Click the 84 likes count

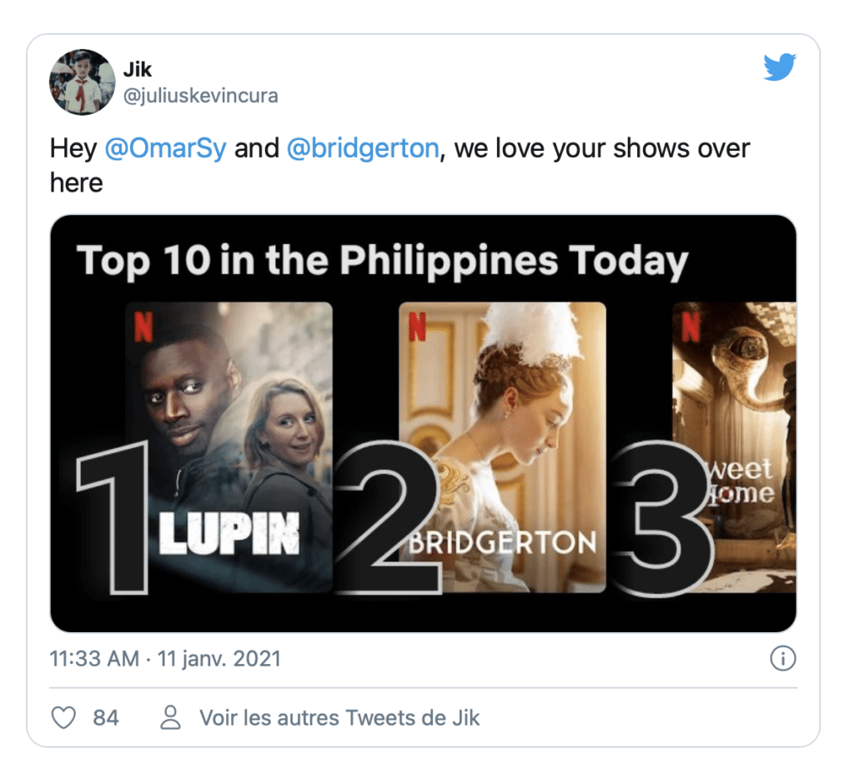(106, 718)
